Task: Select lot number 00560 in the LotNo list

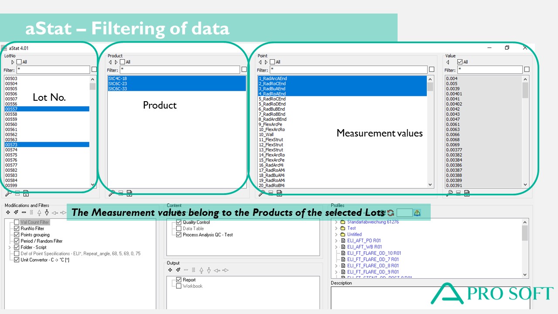Action: 11,124
